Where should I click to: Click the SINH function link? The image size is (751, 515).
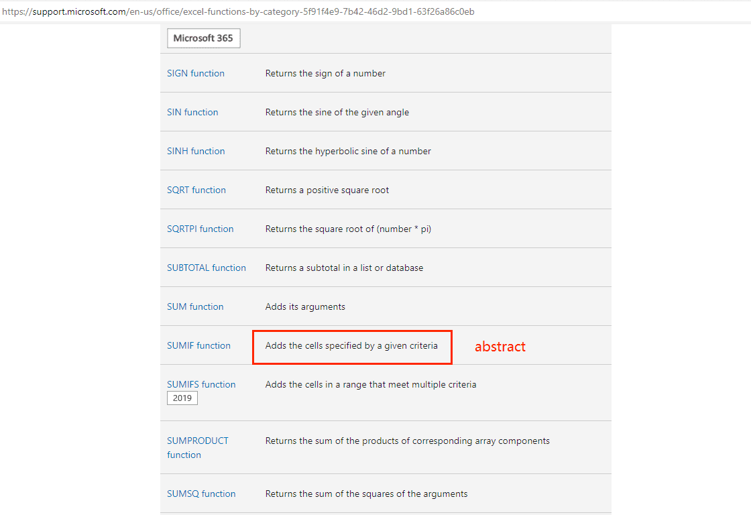196,151
